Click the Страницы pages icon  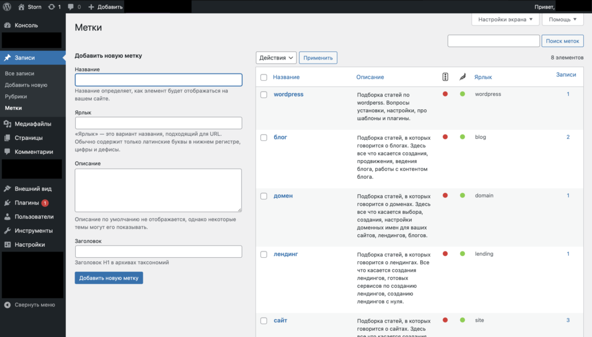(x=7, y=138)
